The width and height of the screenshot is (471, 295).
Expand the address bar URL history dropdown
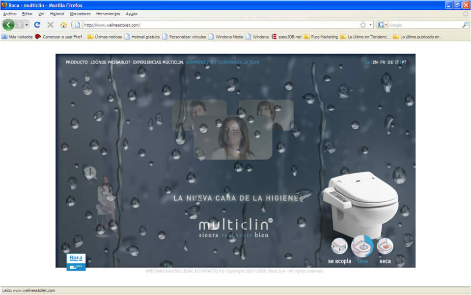370,25
